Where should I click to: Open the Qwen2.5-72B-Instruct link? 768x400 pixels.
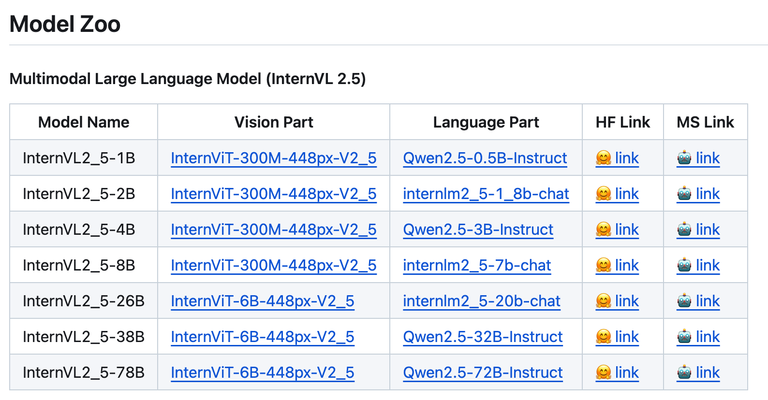click(x=483, y=372)
